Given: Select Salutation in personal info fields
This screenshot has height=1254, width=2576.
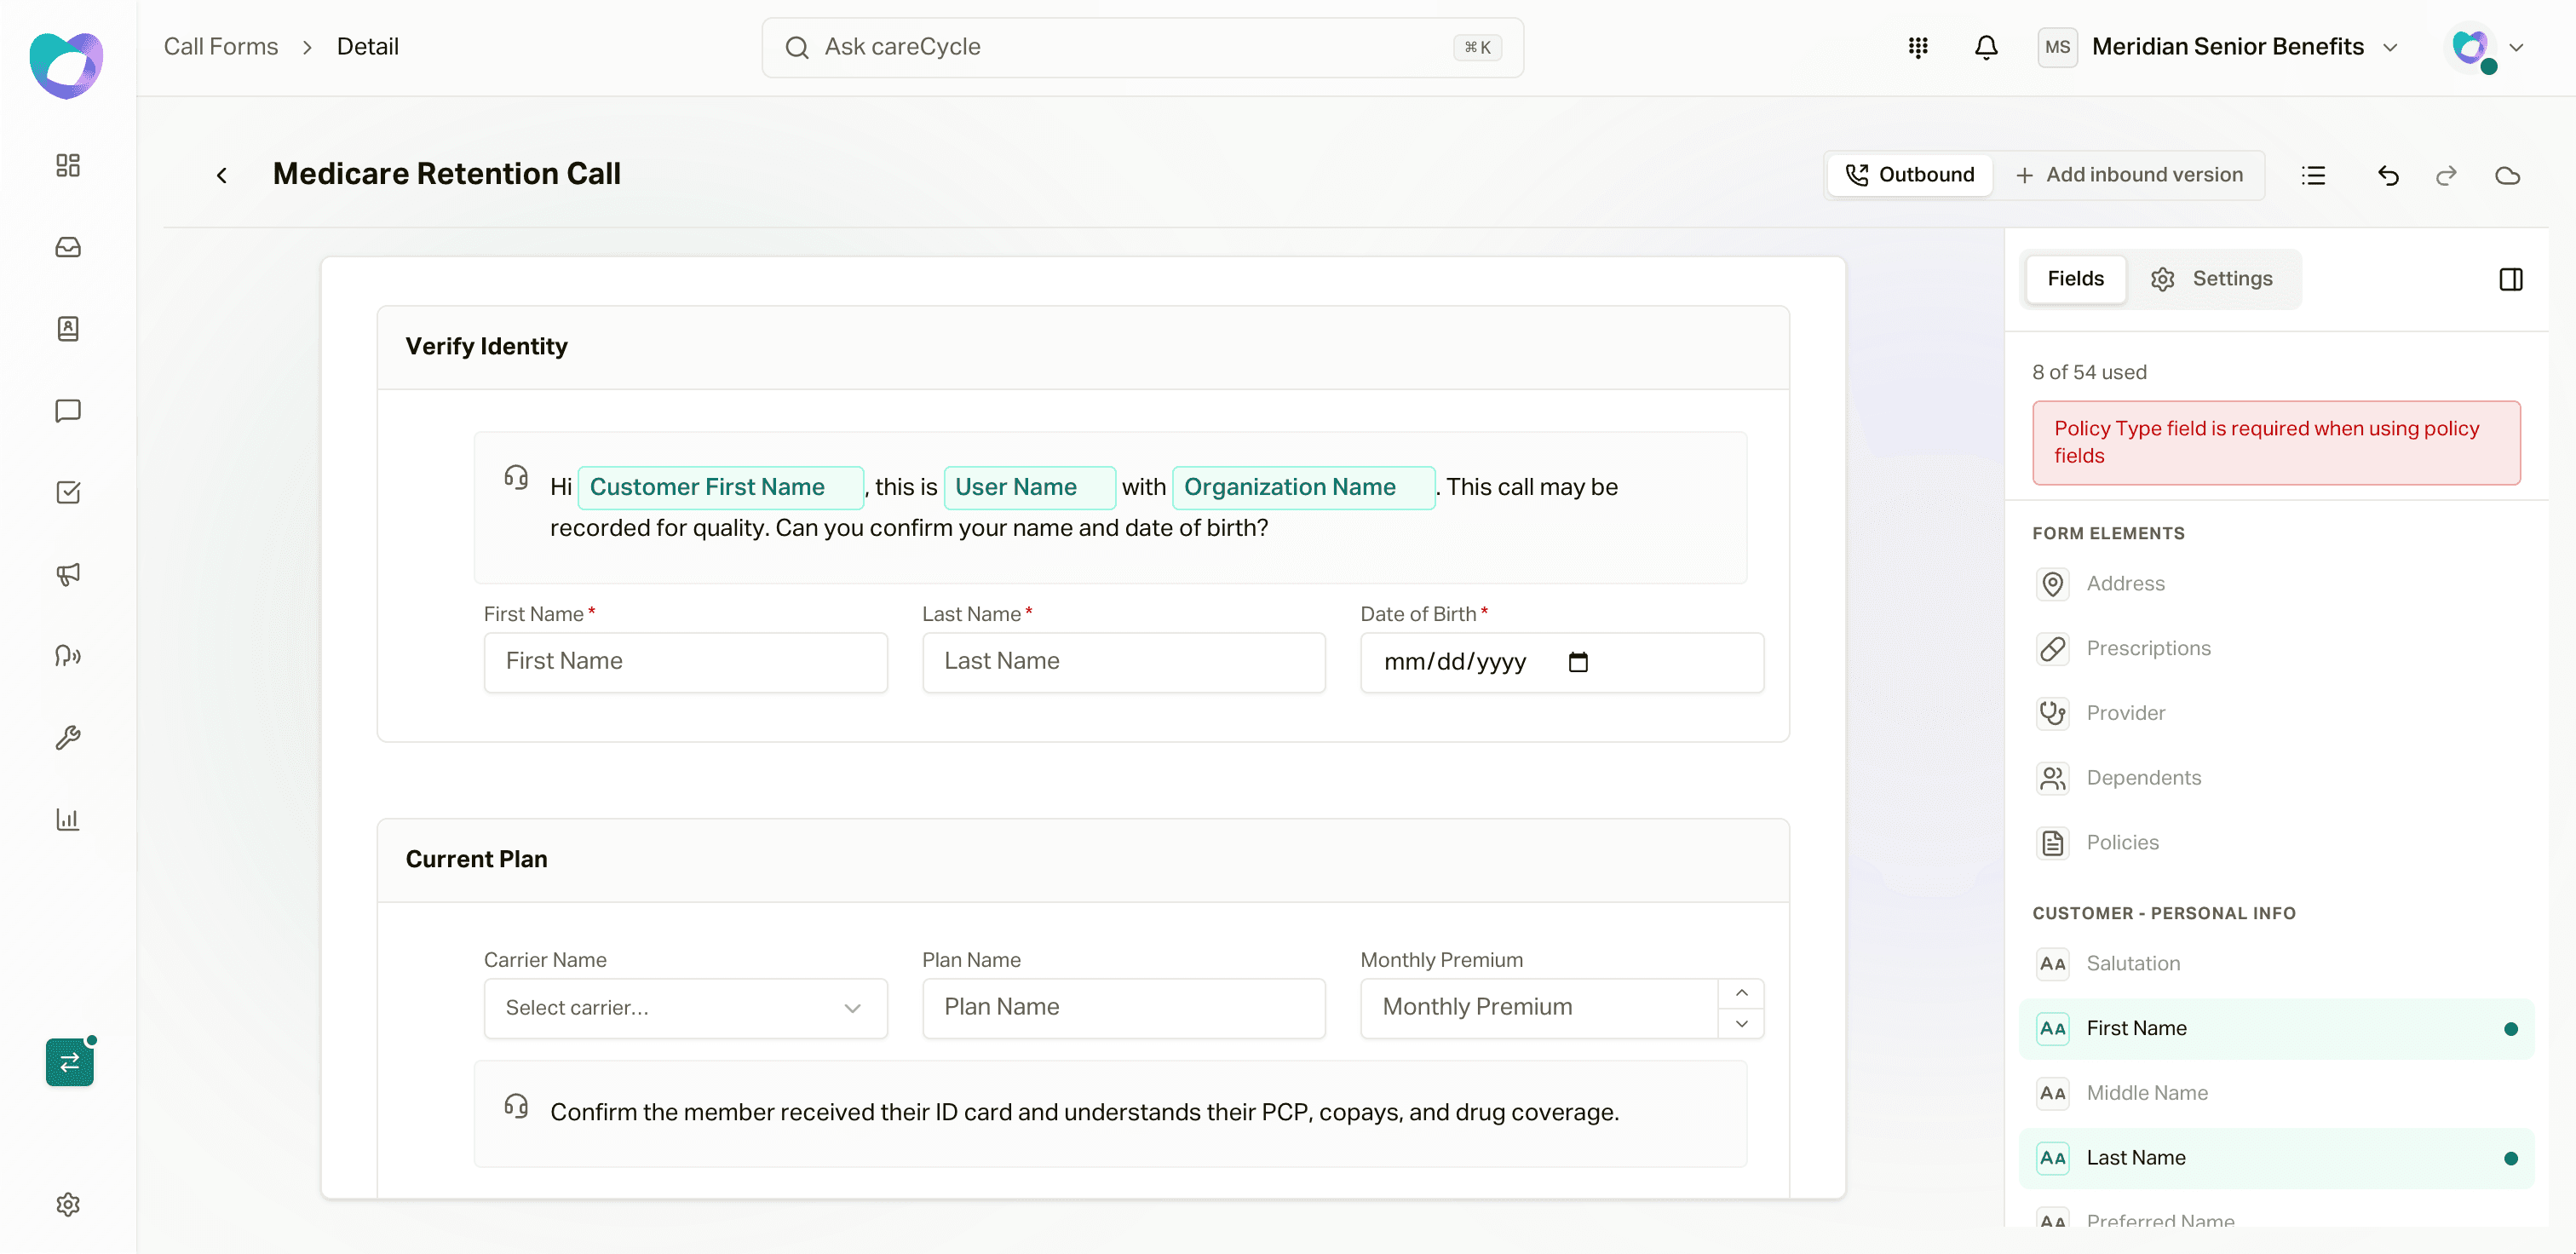Looking at the screenshot, I should (2276, 964).
